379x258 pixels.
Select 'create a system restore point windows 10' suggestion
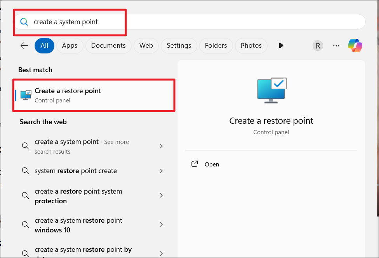tap(78, 225)
